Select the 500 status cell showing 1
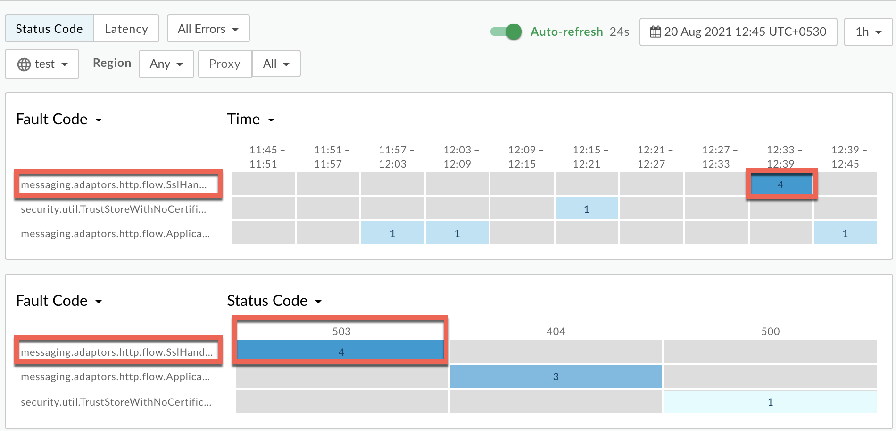Screen dimensions: 896x431 (770, 402)
